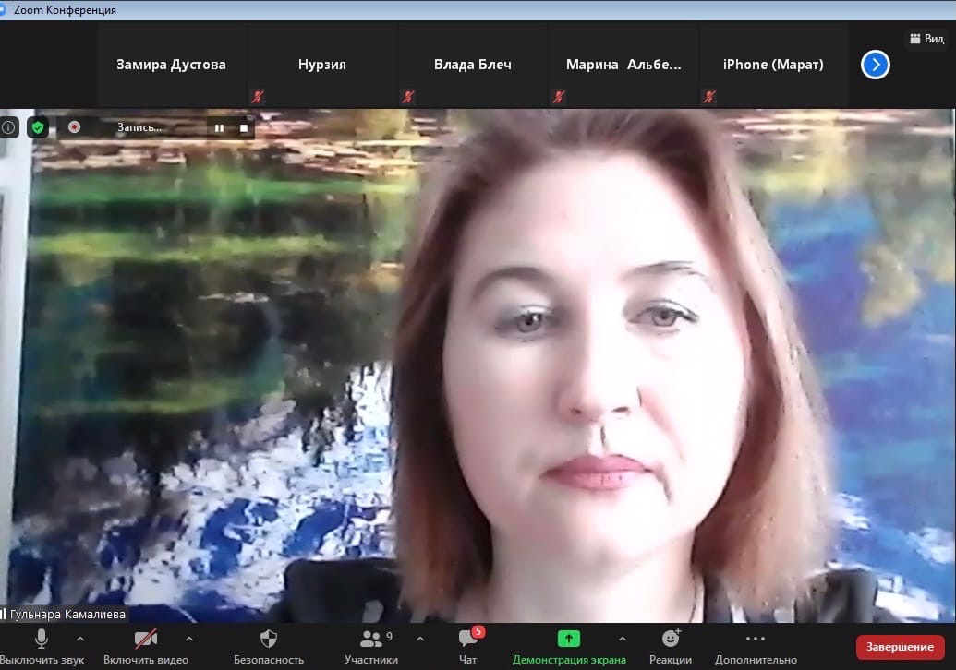Viewport: 956px width, 670px height.
Task: Show next participants with blue arrow
Action: pos(875,65)
